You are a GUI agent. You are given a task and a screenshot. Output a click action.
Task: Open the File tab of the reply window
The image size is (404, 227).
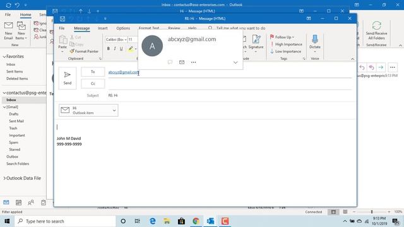62,28
